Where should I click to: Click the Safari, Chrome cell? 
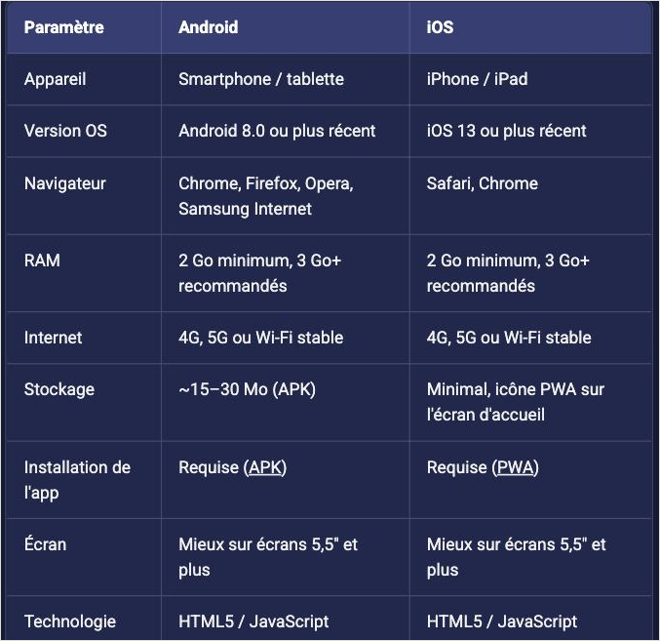click(483, 183)
